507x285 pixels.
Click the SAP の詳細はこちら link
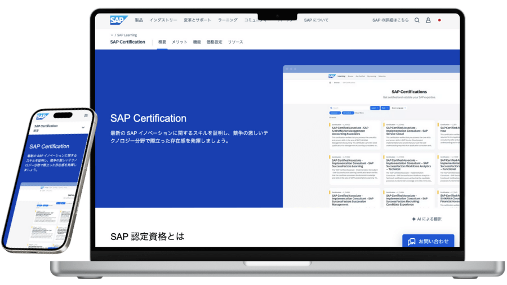(x=390, y=20)
